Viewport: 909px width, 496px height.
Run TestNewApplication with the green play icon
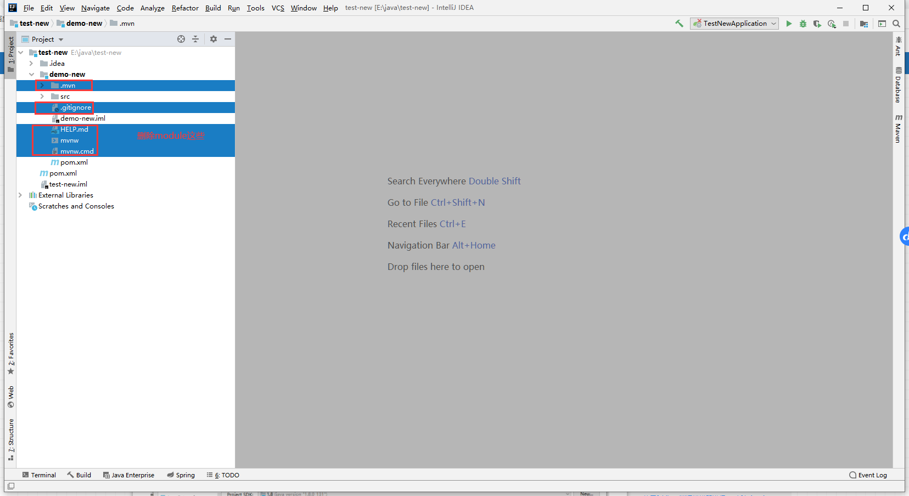[789, 24]
